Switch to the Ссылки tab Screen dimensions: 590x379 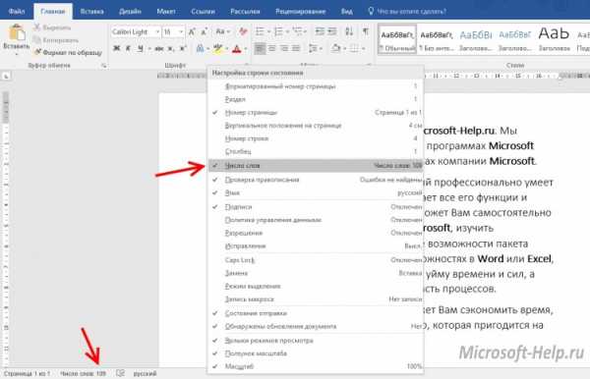click(203, 11)
